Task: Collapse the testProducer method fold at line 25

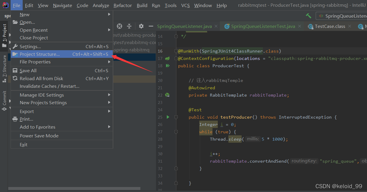Action: tap(176, 117)
